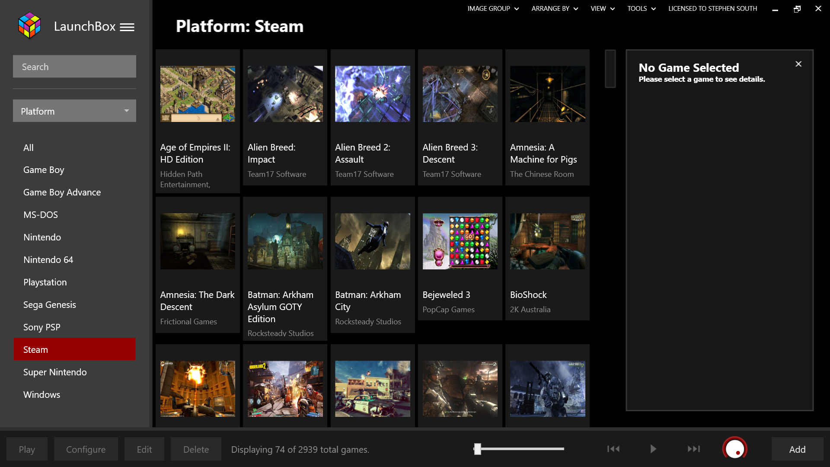Click the 2K Australia developer text
Image resolution: width=830 pixels, height=467 pixels.
[530, 310]
